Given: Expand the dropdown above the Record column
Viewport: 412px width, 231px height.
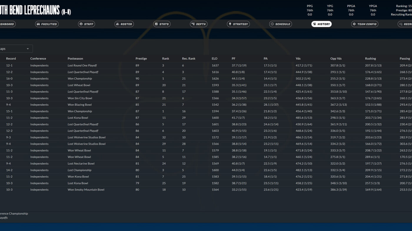Looking at the screenshot, I should click(16, 49).
